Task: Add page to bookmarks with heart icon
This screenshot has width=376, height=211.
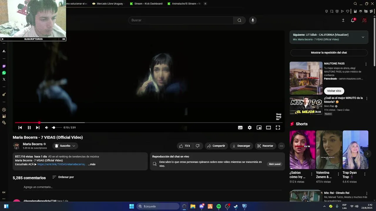Action: [x=348, y=11]
